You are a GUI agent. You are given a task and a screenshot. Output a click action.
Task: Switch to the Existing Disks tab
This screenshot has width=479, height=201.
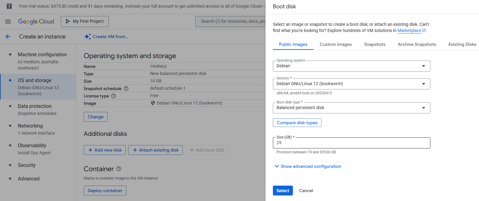tap(462, 44)
